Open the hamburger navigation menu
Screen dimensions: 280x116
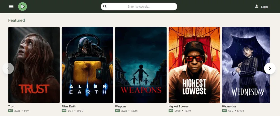click(11, 7)
